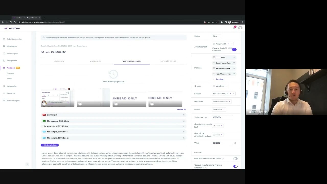Open the Gruppe auswählen dropdown
Viewport: 327px width, 184px height.
click(220, 86)
